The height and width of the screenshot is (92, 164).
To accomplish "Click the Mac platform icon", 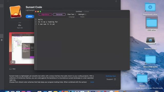I will click(11, 69).
